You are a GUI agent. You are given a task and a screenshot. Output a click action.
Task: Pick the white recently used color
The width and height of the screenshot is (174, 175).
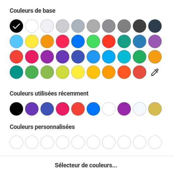[109, 109]
